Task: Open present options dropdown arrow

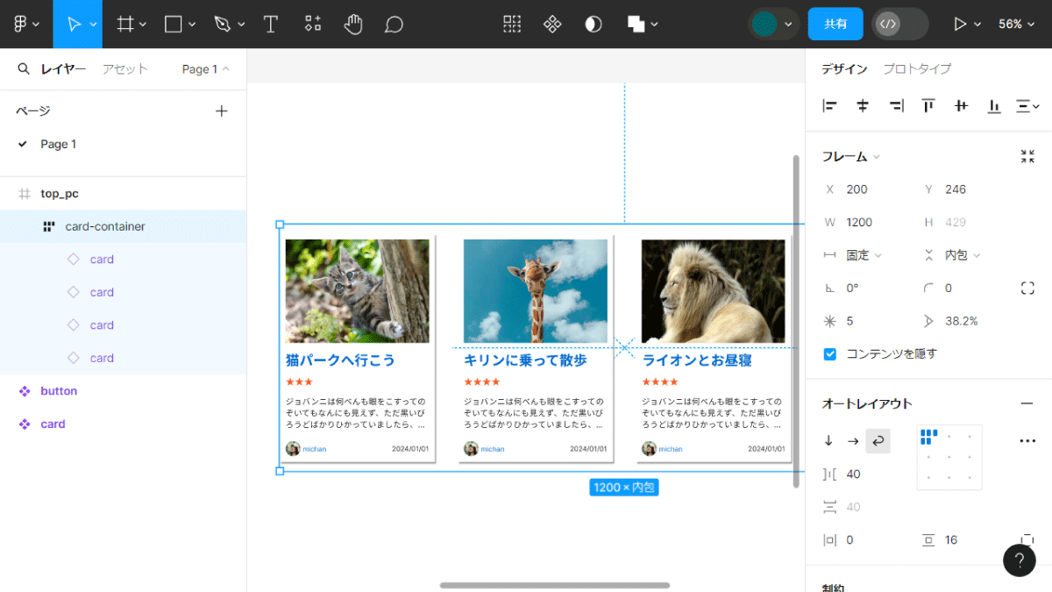Action: coord(977,25)
